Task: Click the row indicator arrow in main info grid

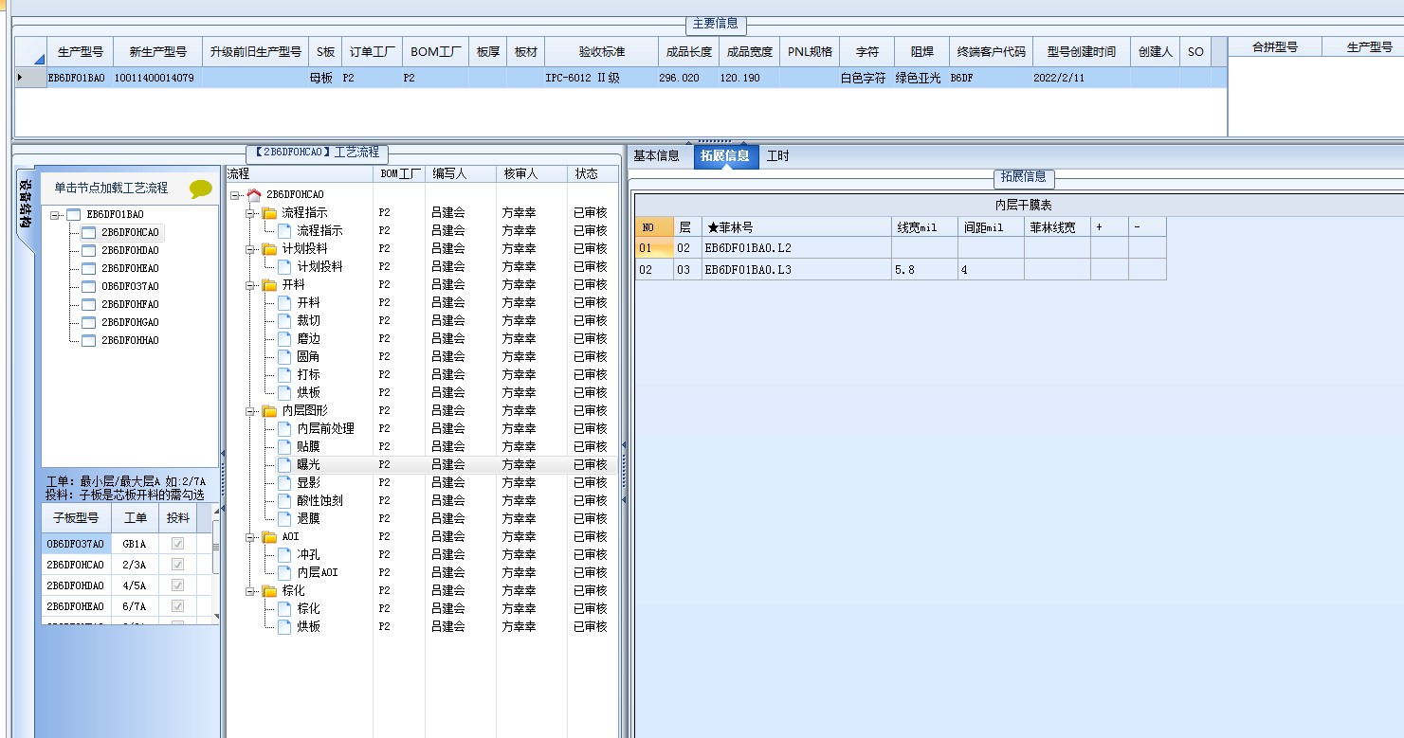Action: pyautogui.click(x=20, y=78)
